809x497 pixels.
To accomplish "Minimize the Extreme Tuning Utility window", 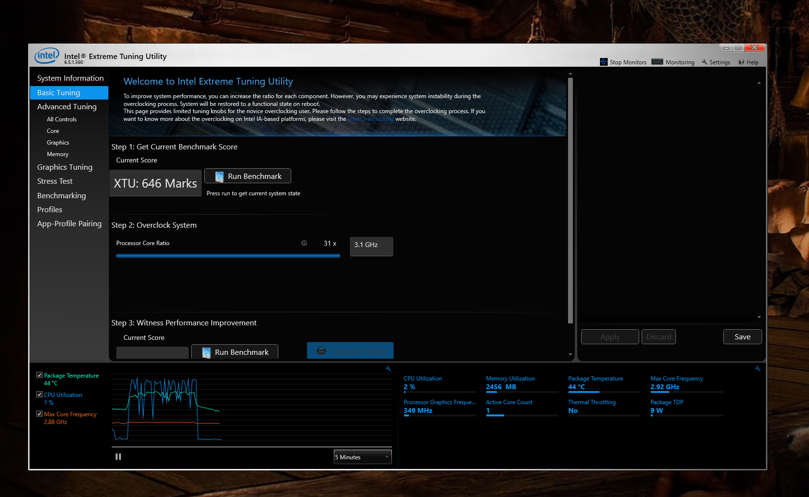I will 726,47.
